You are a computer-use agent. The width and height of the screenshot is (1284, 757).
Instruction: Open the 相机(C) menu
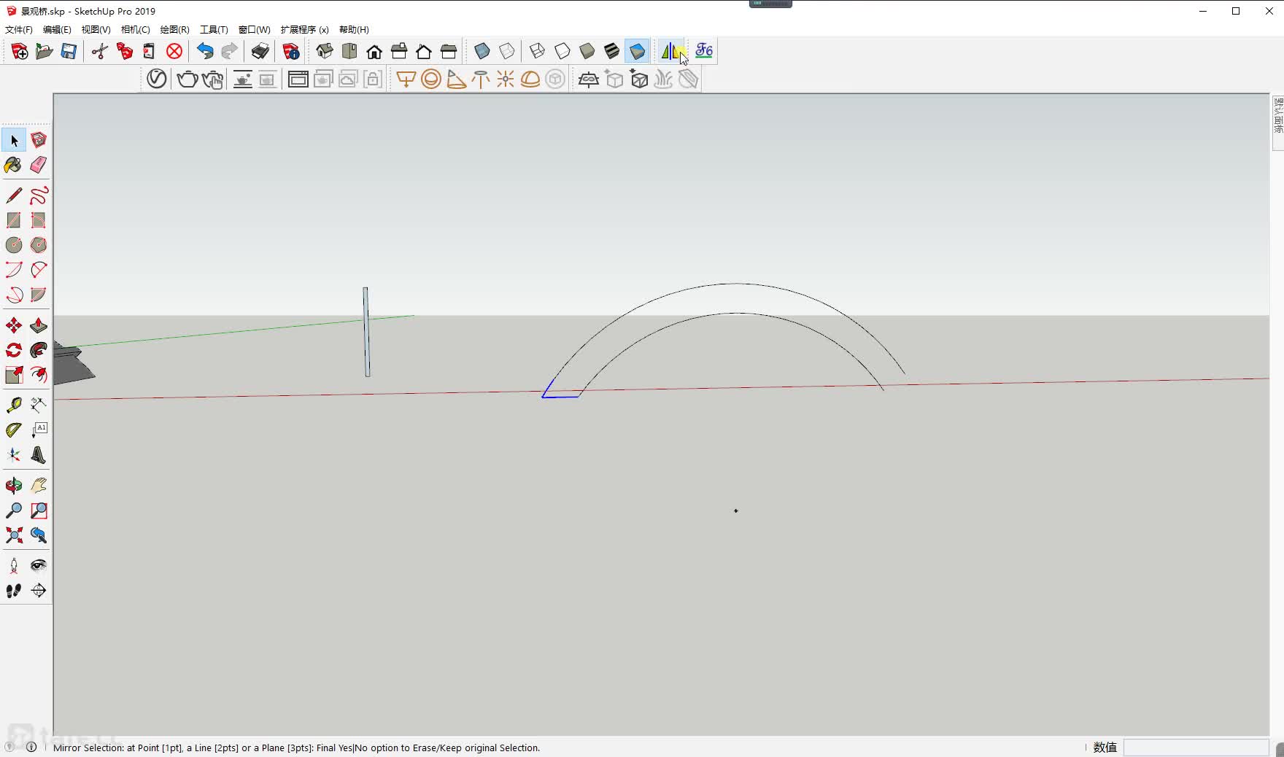135,30
